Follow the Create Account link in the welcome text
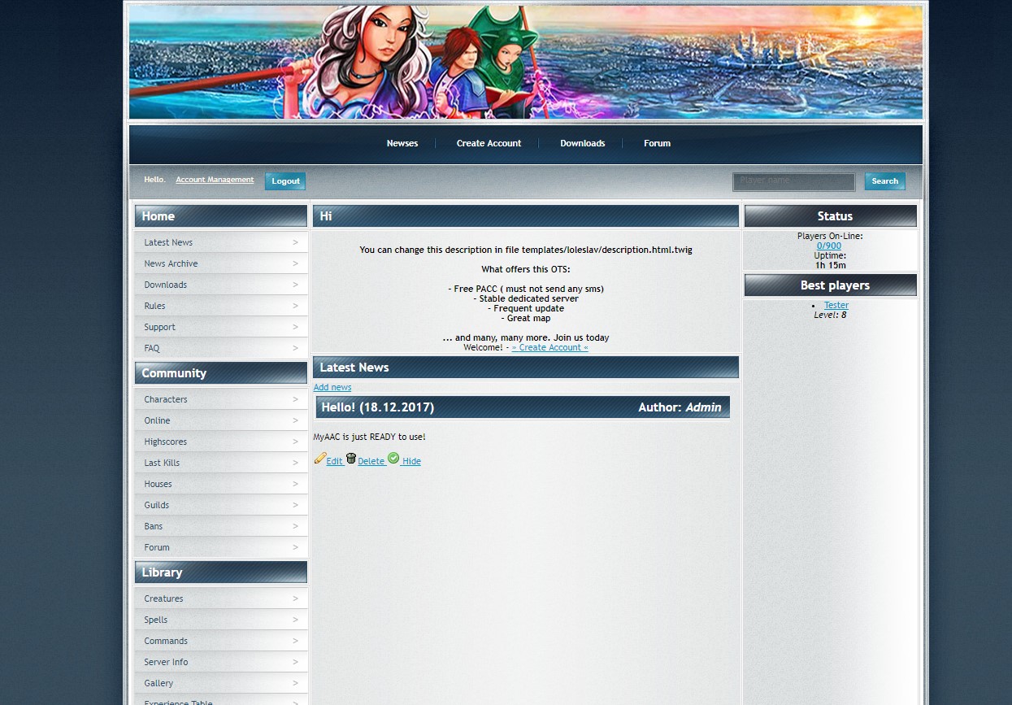The height and width of the screenshot is (705, 1012). point(550,347)
